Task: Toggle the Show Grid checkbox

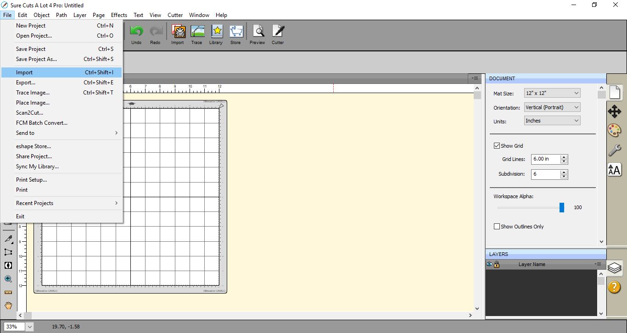Action: point(497,146)
